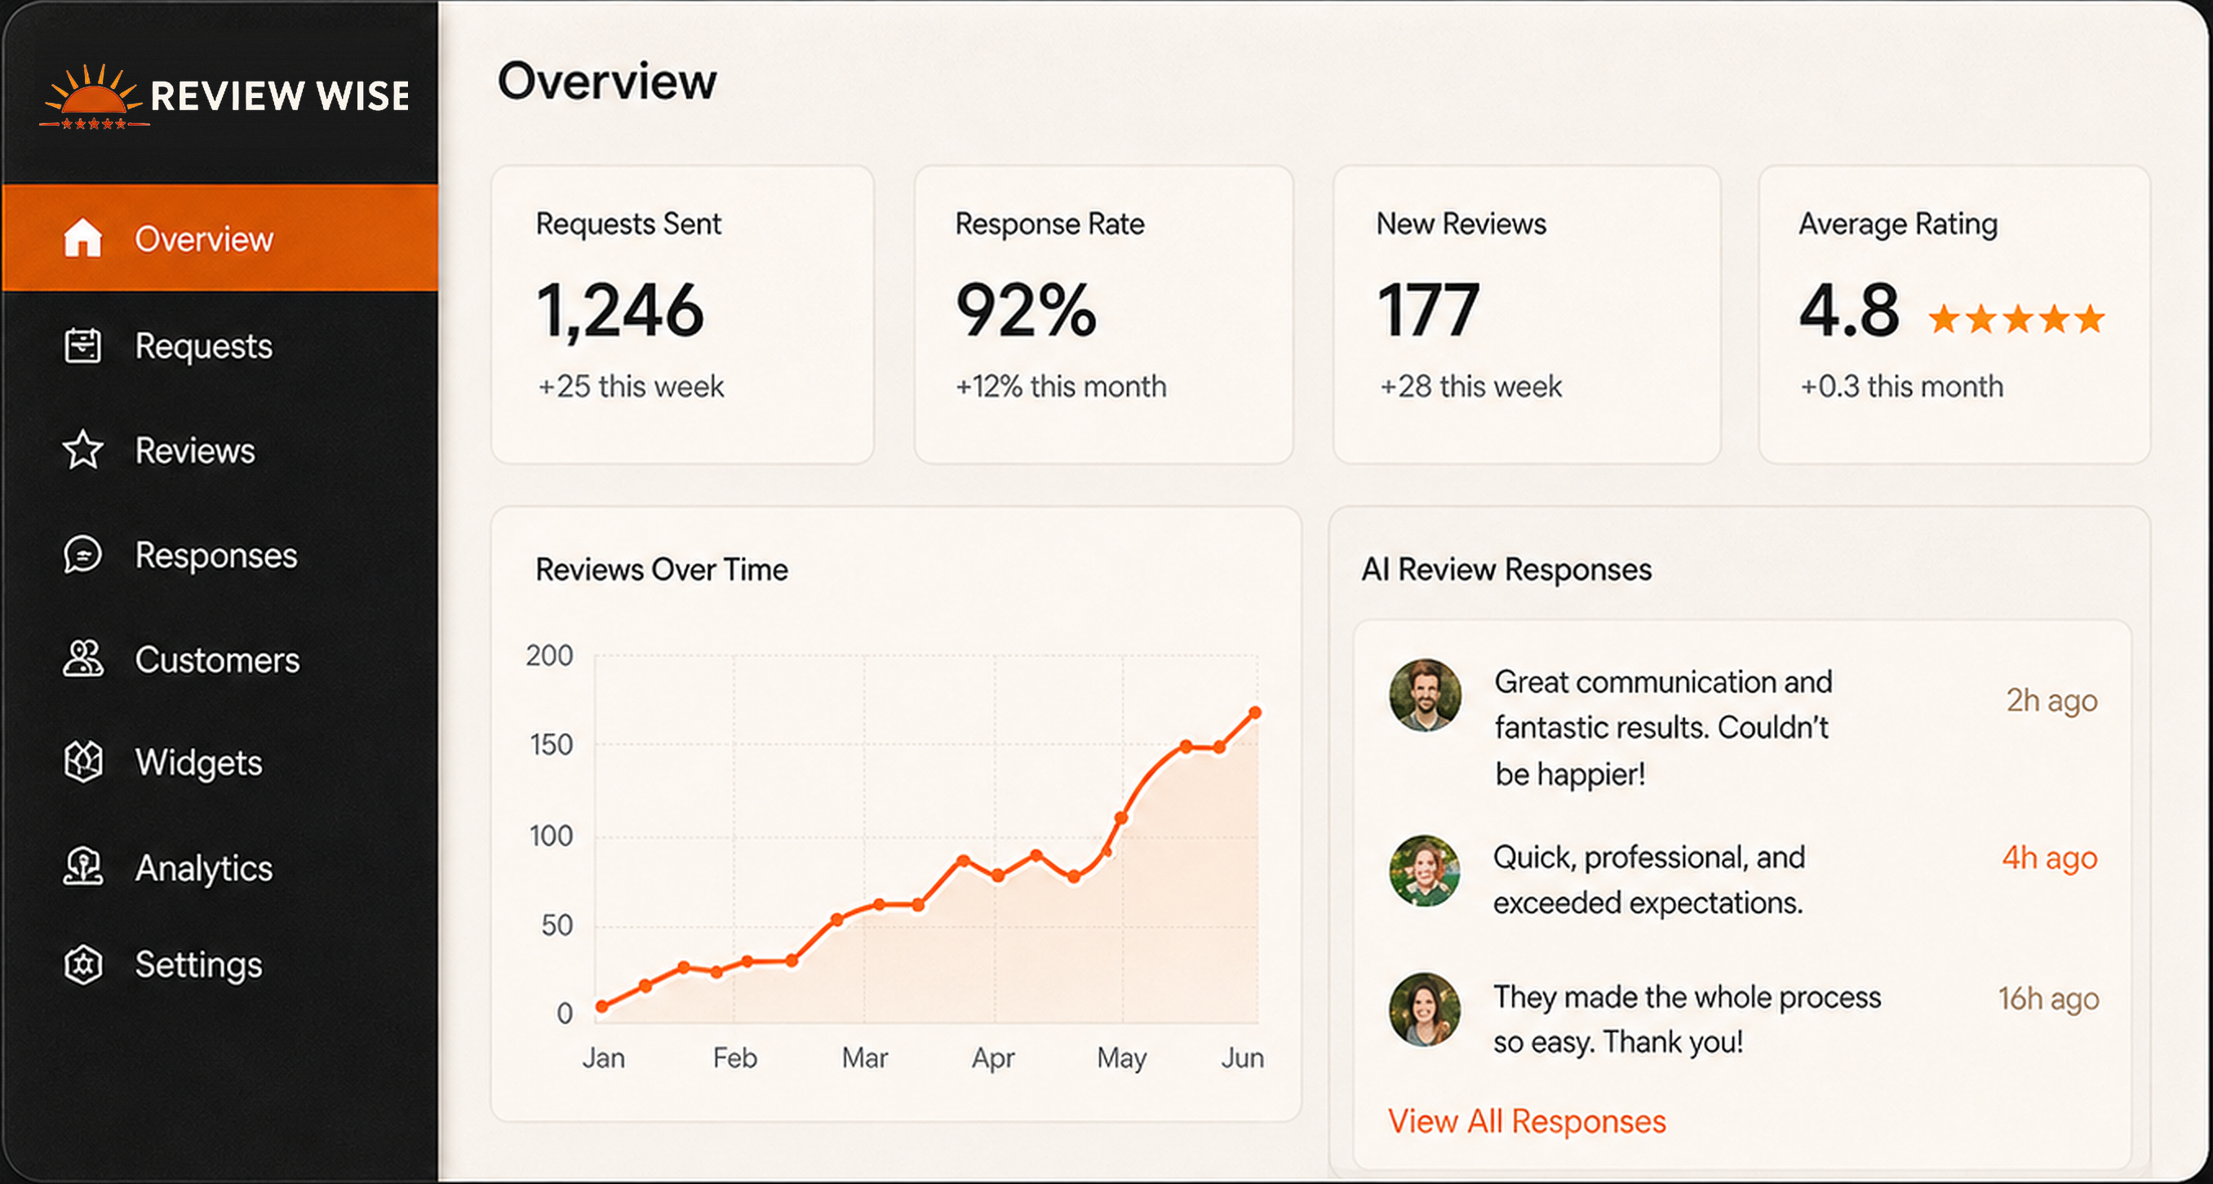This screenshot has height=1184, width=2213.
Task: Click '+25 this week' text
Action: (631, 387)
